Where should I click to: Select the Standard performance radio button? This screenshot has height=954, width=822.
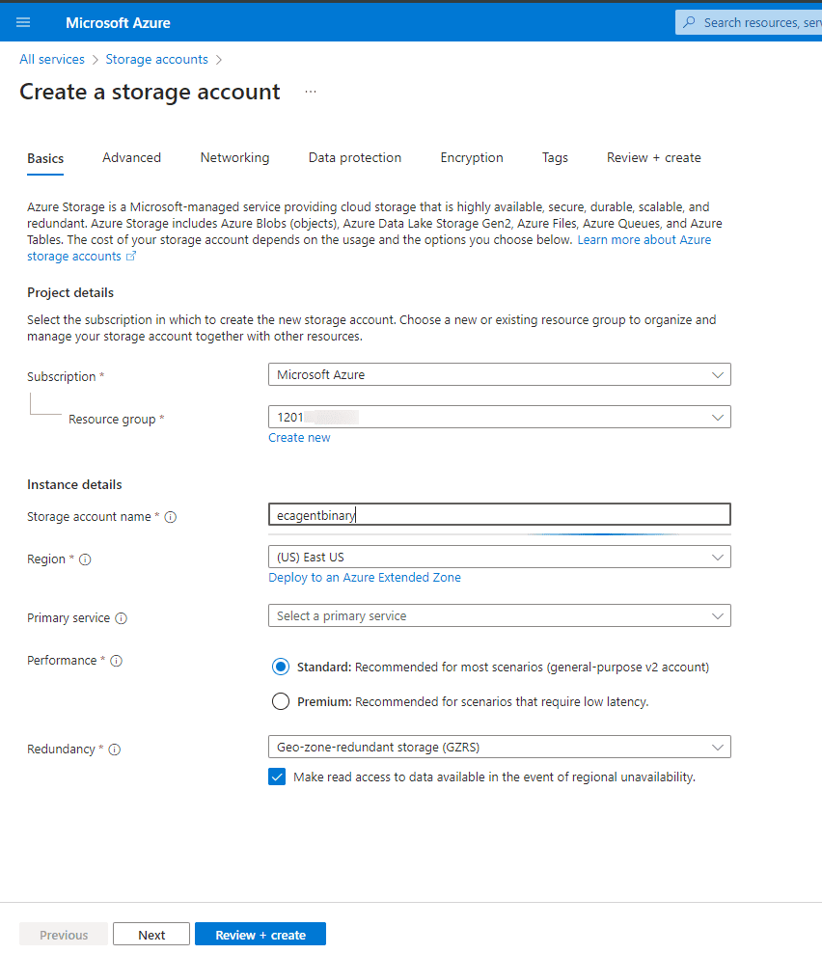click(281, 667)
